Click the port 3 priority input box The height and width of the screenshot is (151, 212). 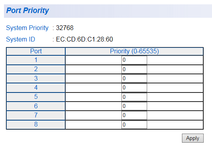click(134, 79)
